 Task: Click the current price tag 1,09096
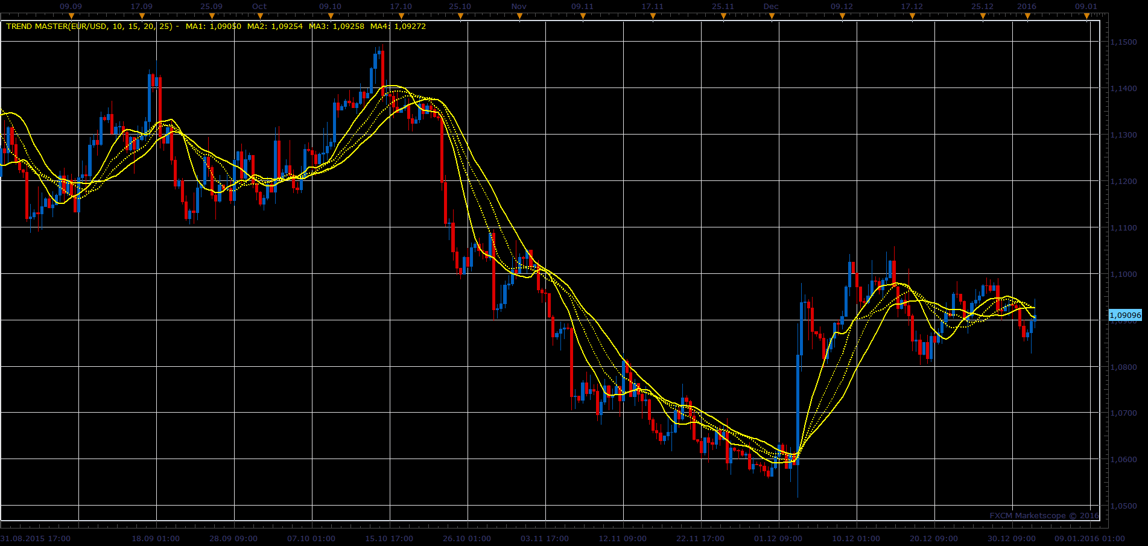(x=1126, y=315)
